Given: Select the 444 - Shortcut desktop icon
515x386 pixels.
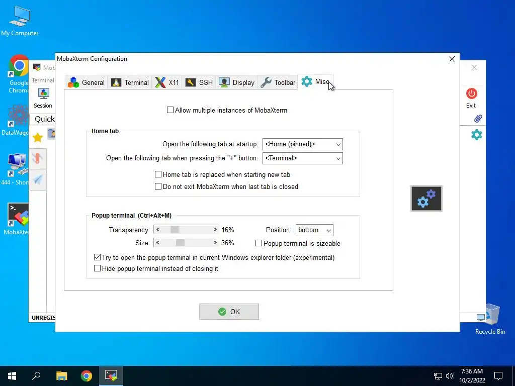Looking at the screenshot, I should tap(16, 169).
